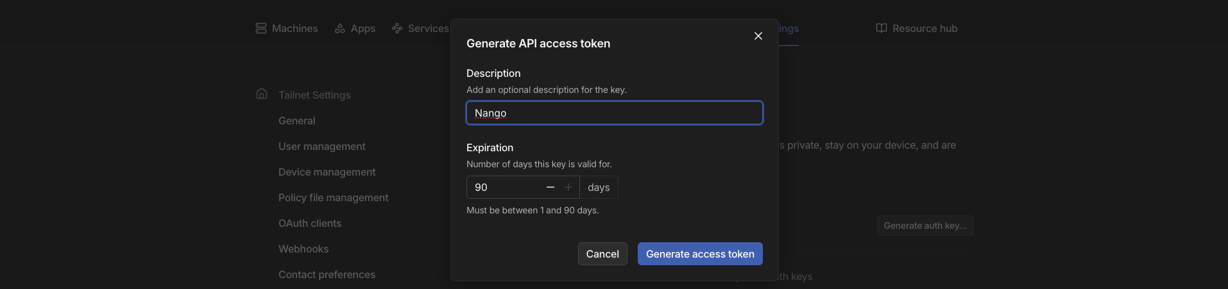The height and width of the screenshot is (289, 1228).
Task: Open Device management settings
Action: click(x=327, y=172)
